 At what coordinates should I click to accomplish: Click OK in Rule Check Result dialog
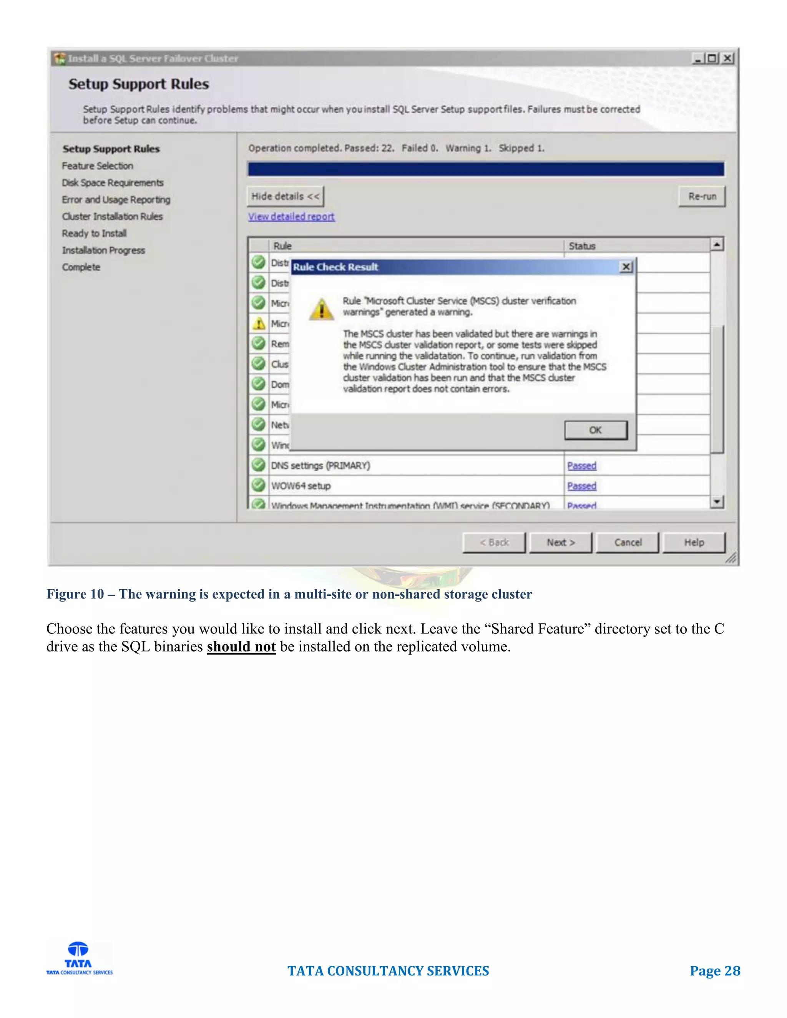[x=595, y=430]
